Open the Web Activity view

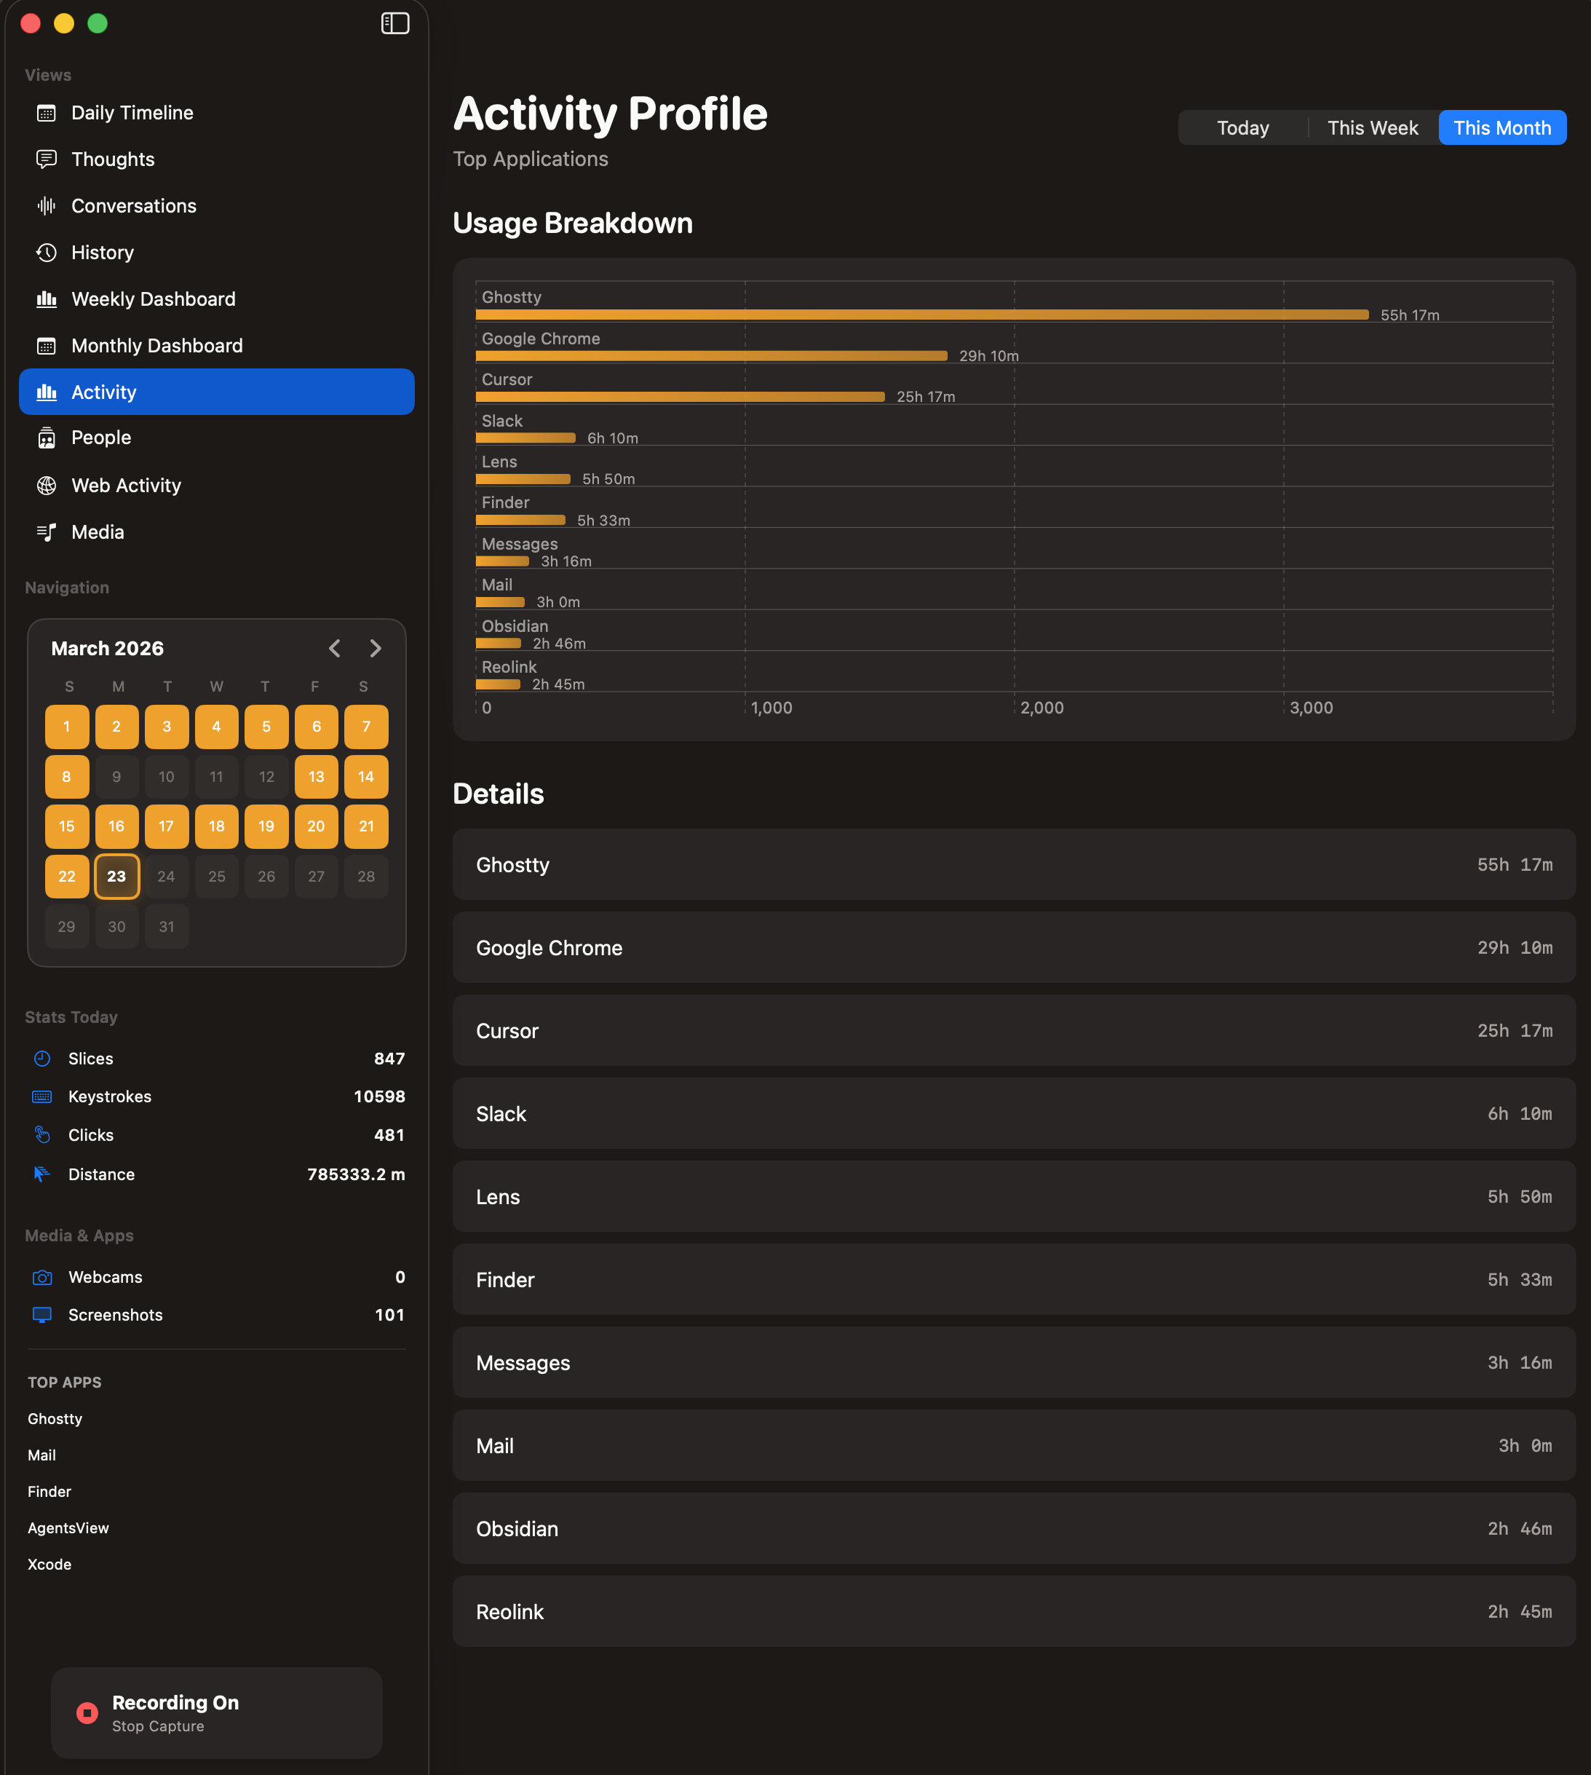(126, 486)
